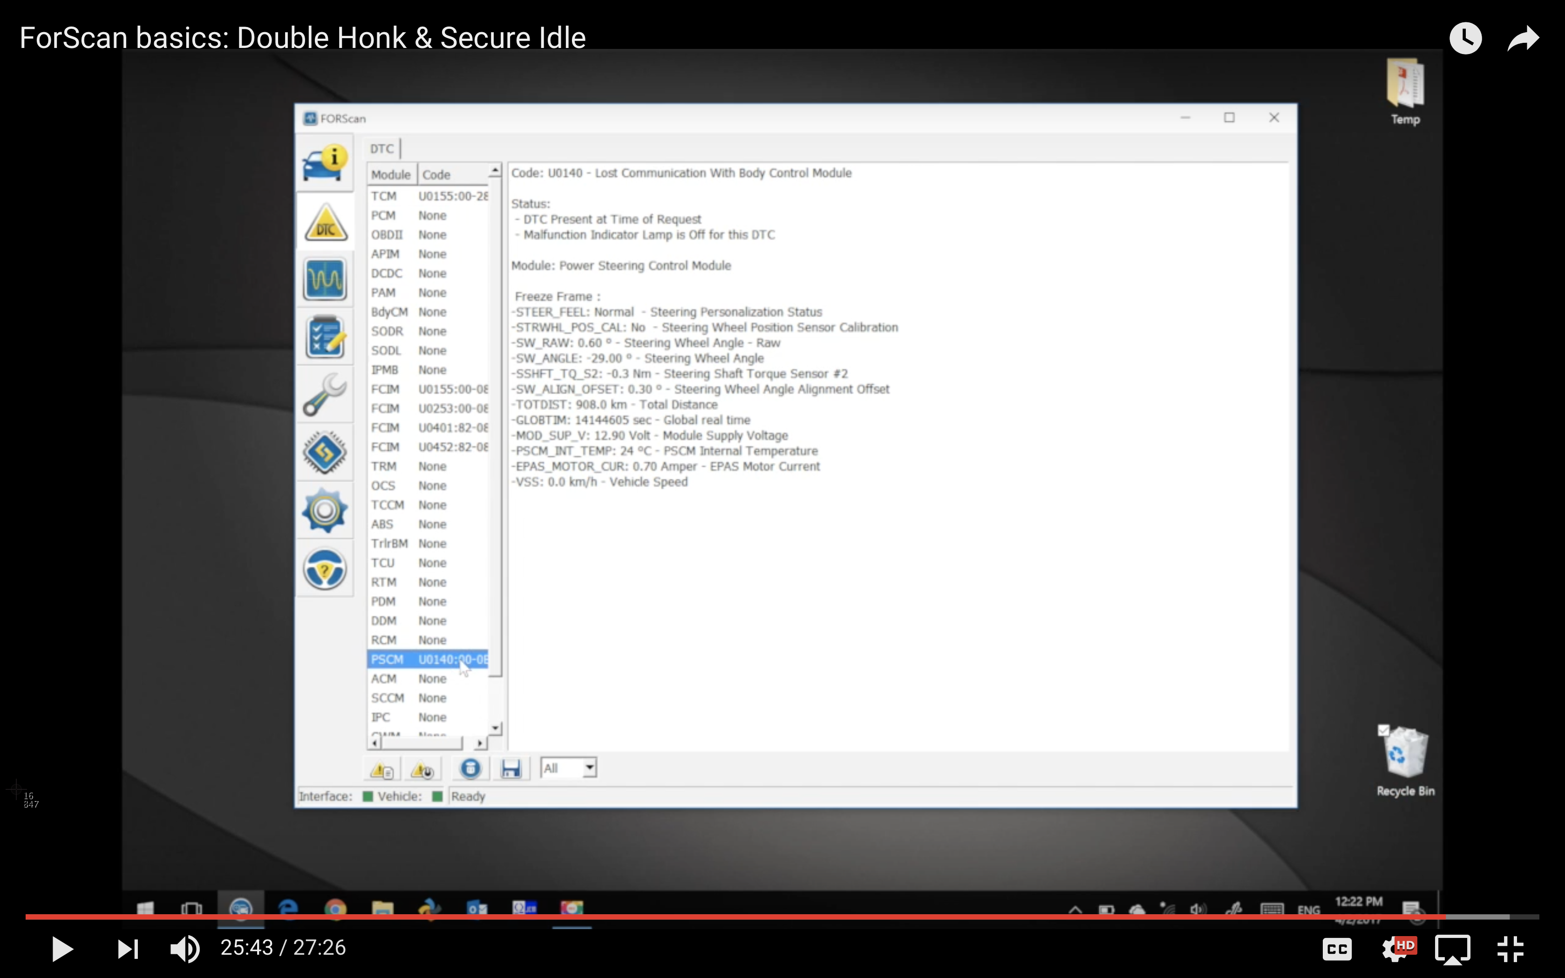Viewport: 1565px width, 978px height.
Task: Select the TrlrBM module row
Action: 428,544
